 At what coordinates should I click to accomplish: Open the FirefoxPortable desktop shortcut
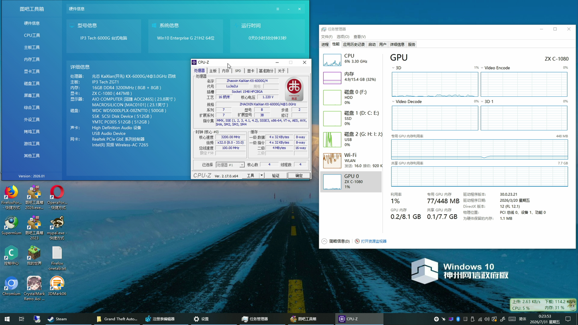[11, 197]
